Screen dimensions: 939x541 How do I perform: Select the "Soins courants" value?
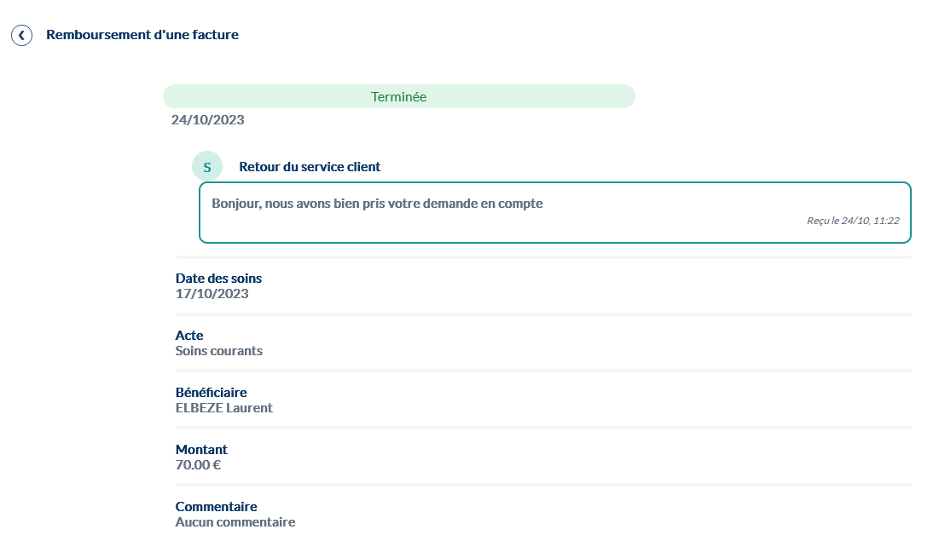[x=219, y=351]
